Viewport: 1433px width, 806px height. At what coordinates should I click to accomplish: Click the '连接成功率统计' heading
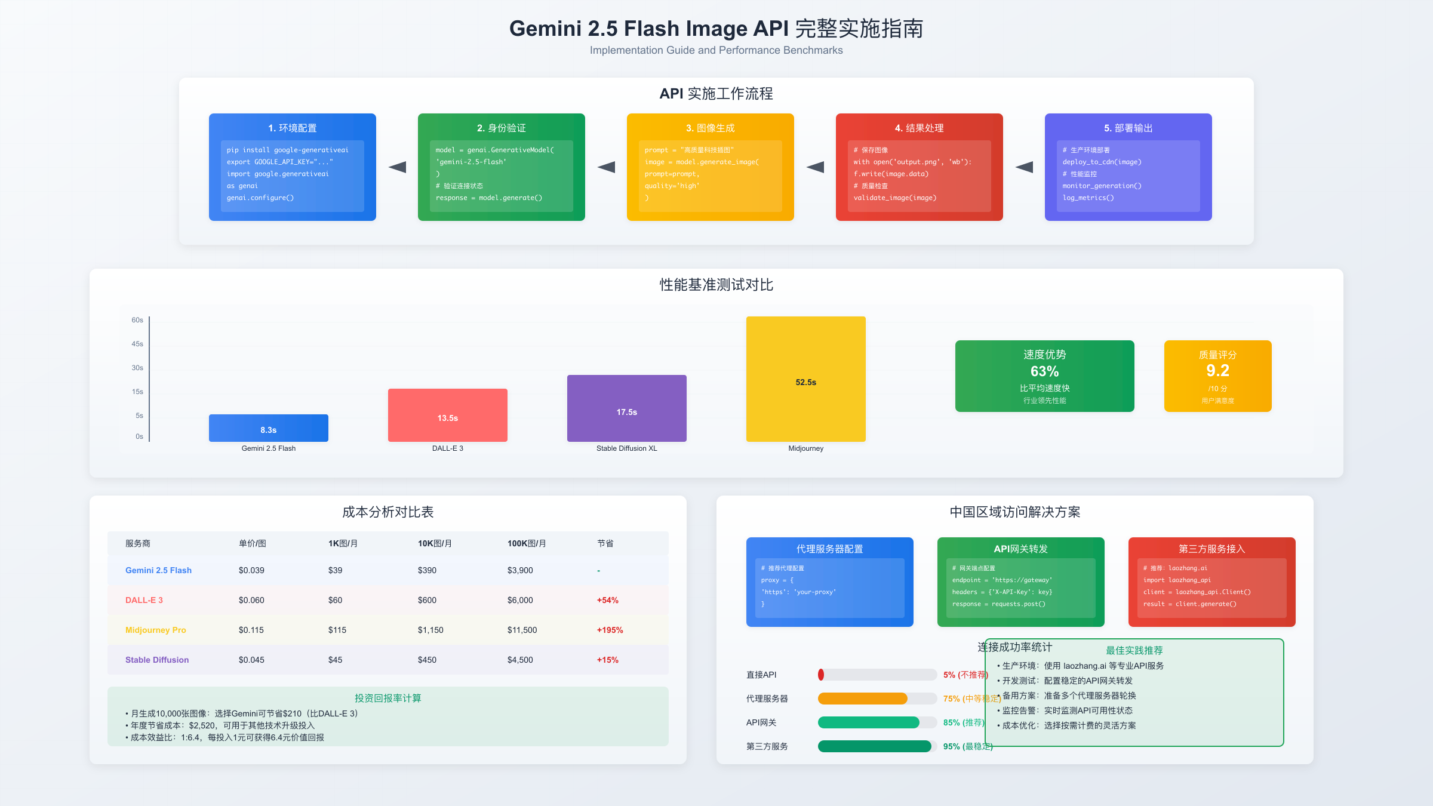[1015, 647]
